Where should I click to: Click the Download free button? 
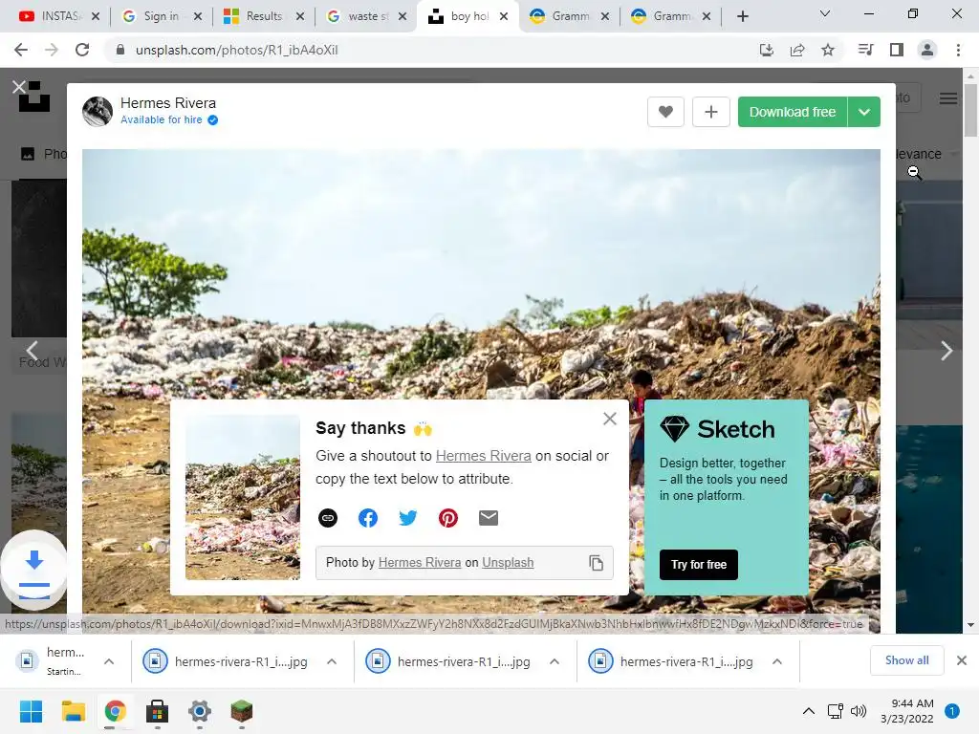tap(792, 112)
